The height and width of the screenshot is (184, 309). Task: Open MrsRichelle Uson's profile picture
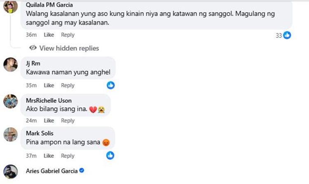11,101
